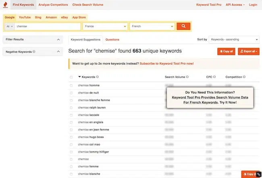Collapse the Filter Results panel

point(33,39)
